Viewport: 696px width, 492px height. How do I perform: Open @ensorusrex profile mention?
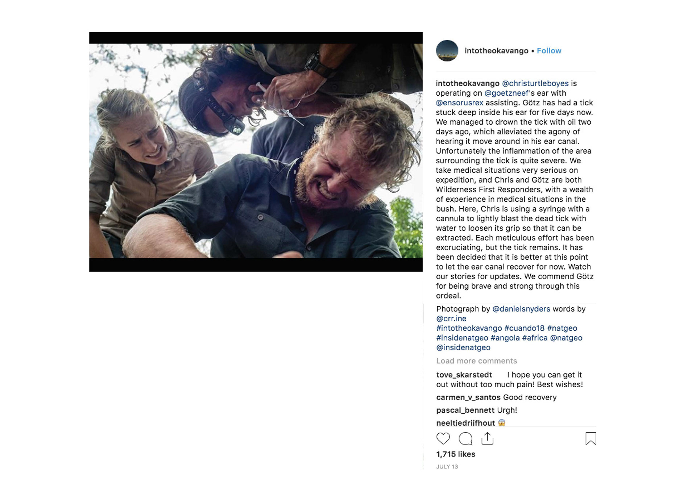click(459, 103)
